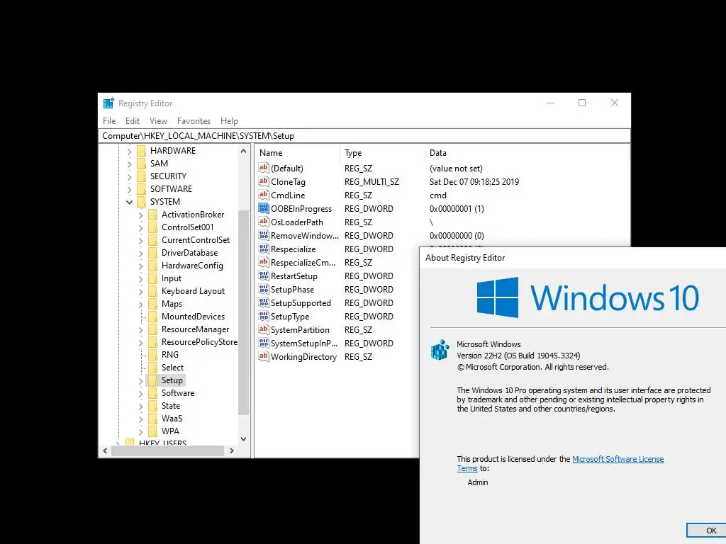The height and width of the screenshot is (544, 726).
Task: Expand the SECURITY key
Action: [129, 176]
